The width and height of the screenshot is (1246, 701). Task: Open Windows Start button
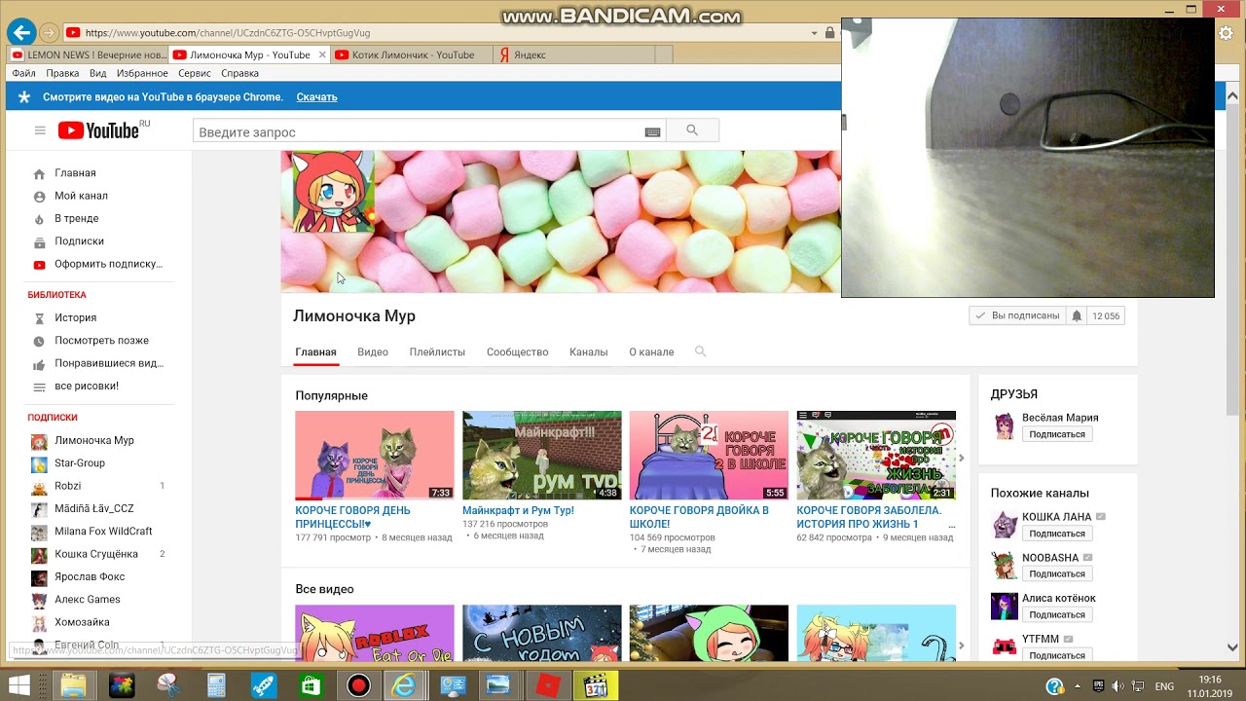[19, 686]
